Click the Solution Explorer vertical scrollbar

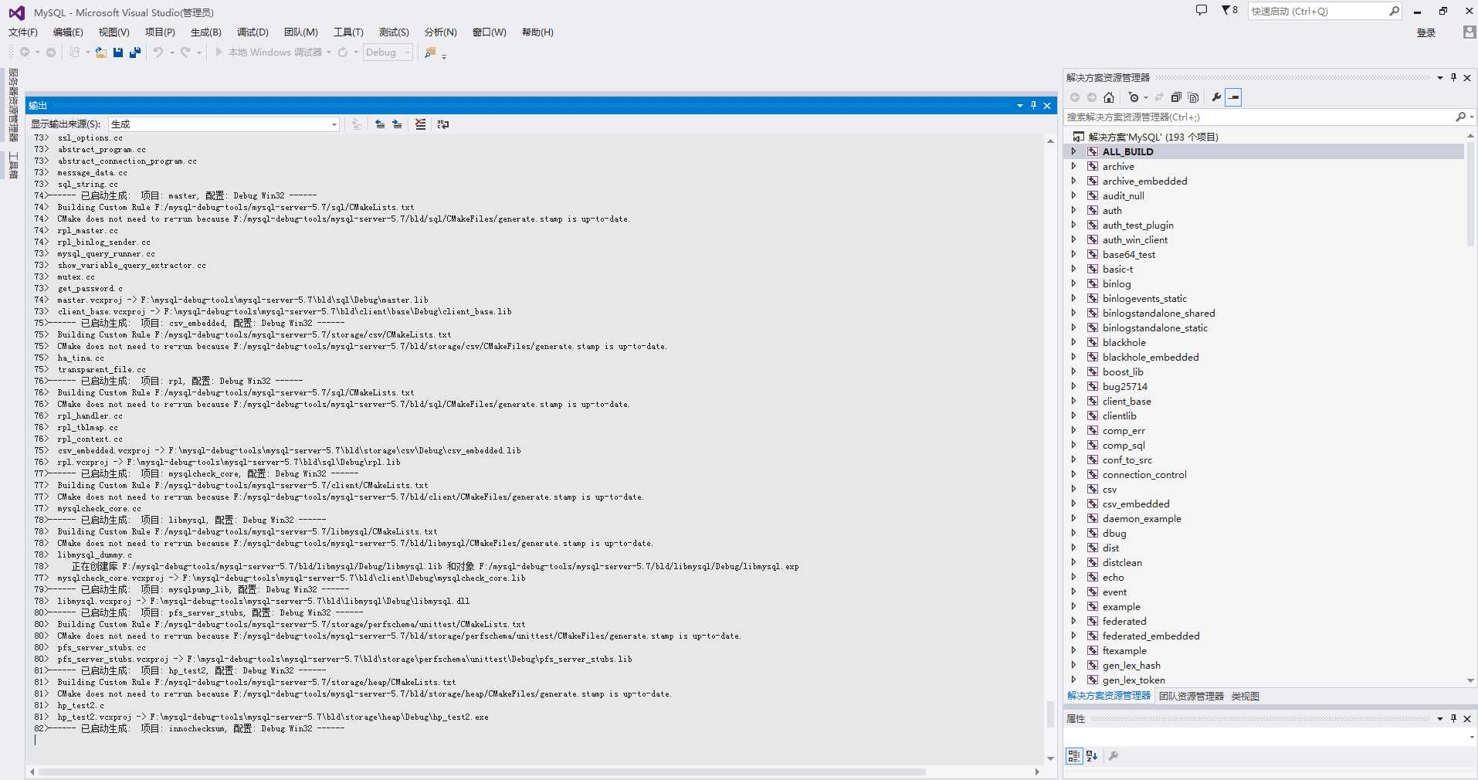pos(1470,193)
